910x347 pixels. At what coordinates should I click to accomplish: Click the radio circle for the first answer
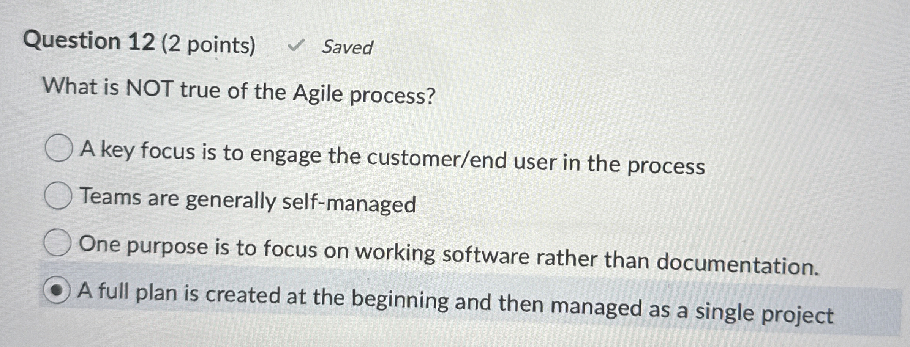(x=60, y=148)
